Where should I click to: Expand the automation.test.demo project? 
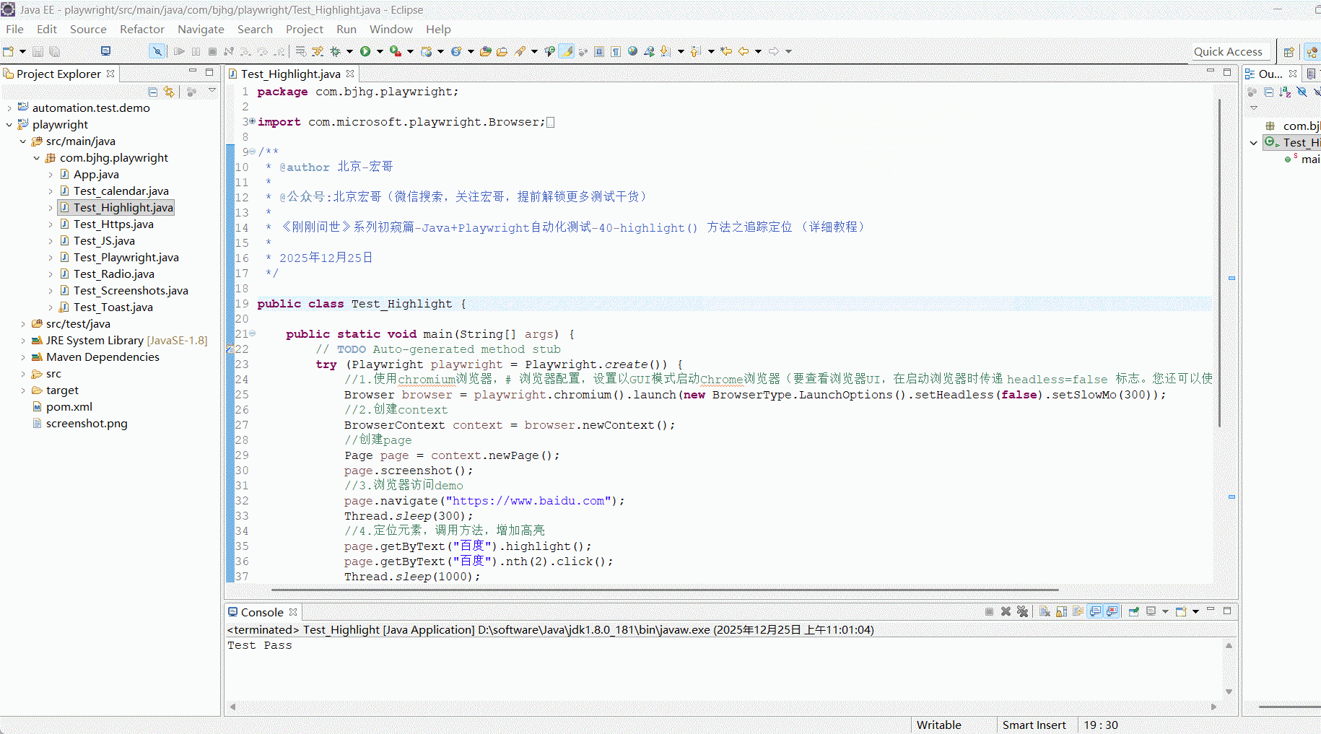point(9,108)
